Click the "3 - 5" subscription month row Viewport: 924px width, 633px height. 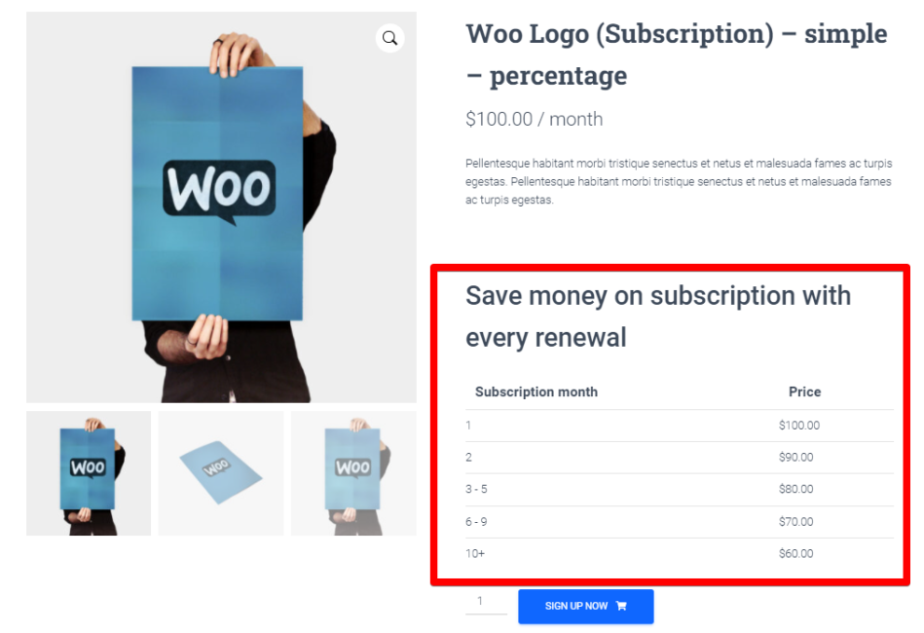point(476,489)
